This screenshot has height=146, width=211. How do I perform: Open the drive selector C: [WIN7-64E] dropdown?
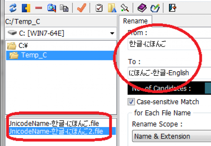(61, 33)
